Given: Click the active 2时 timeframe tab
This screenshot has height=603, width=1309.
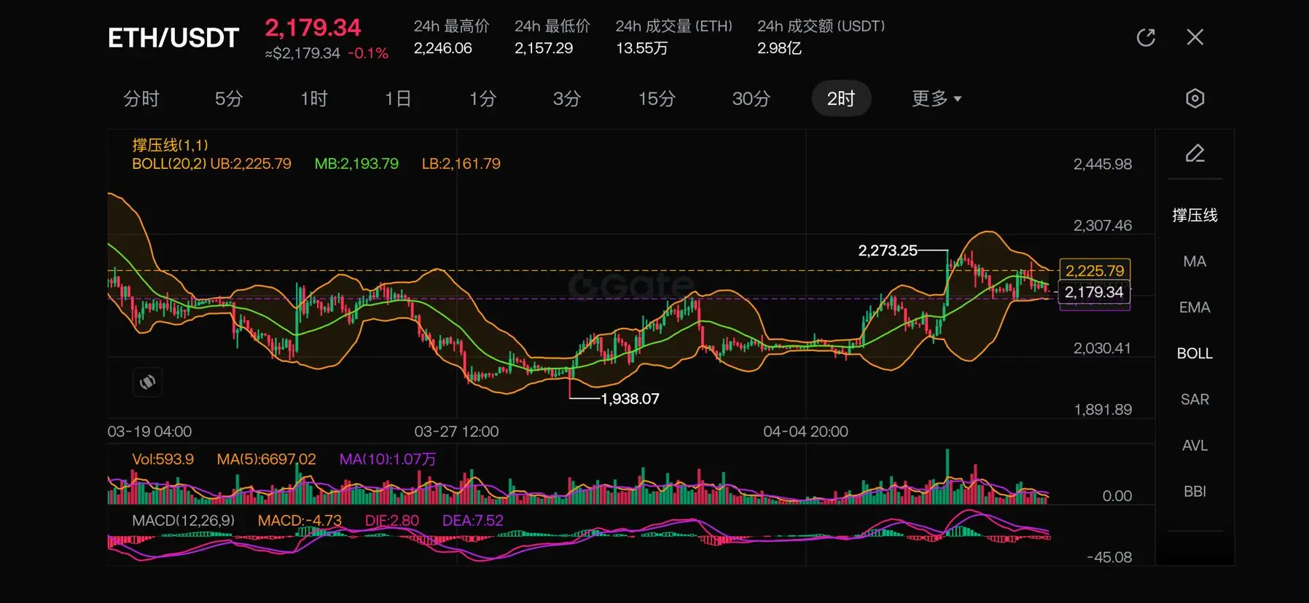Looking at the screenshot, I should point(841,98).
